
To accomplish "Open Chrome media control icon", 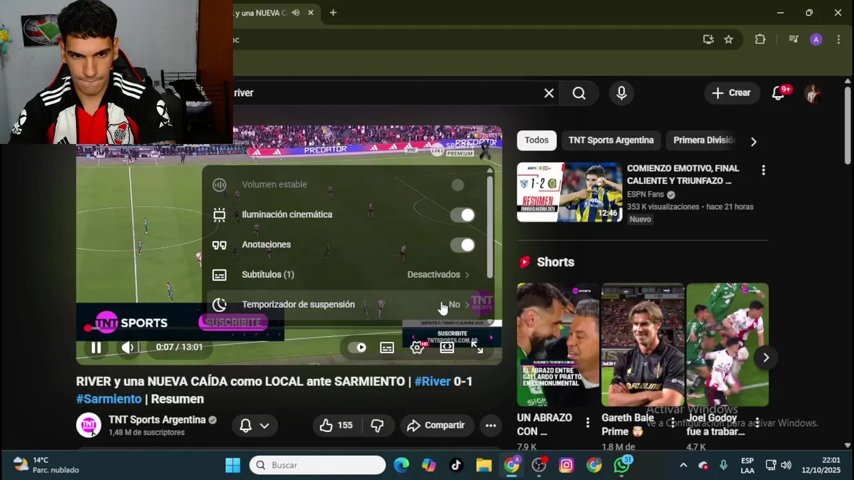I will point(793,39).
